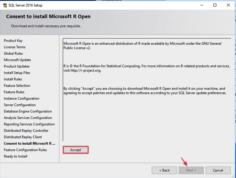Minimize the setup window
Viewport: 236px width, 178px height.
click(201, 5)
